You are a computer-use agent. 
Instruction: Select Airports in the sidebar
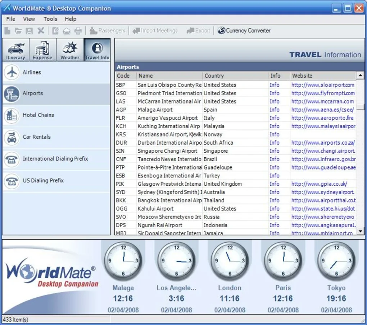56,94
